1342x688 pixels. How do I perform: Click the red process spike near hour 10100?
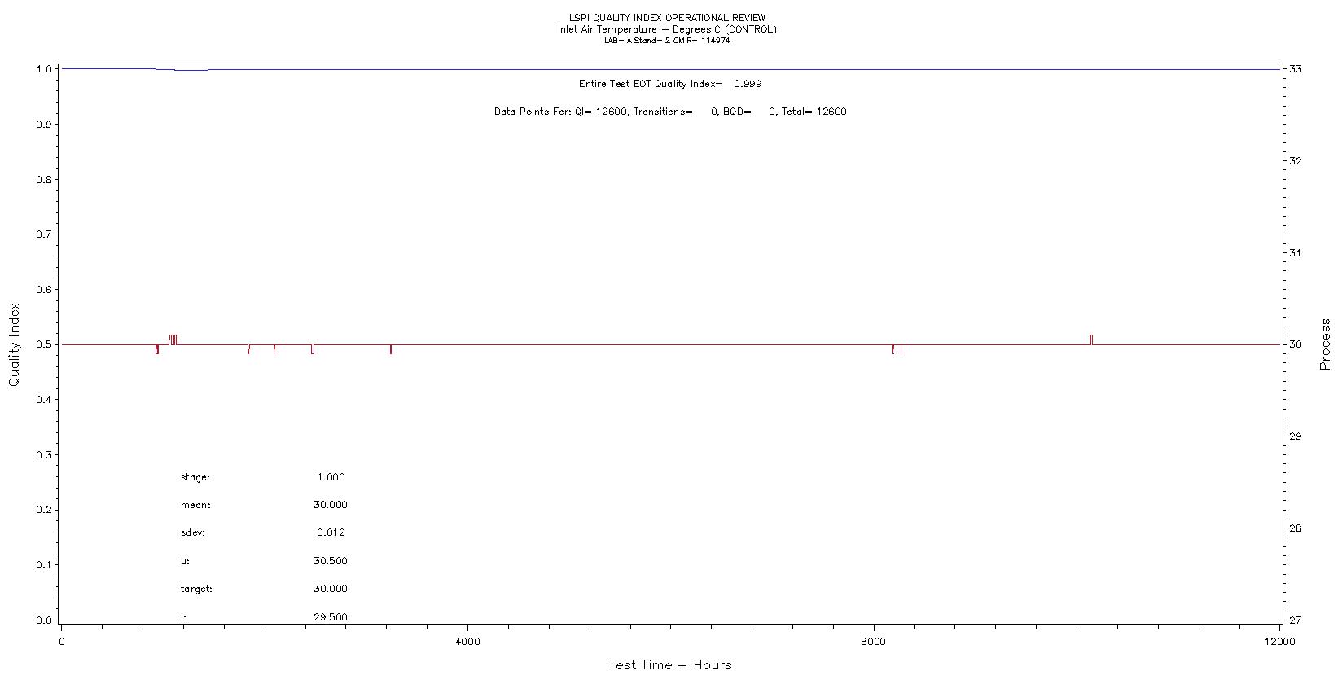1091,340
